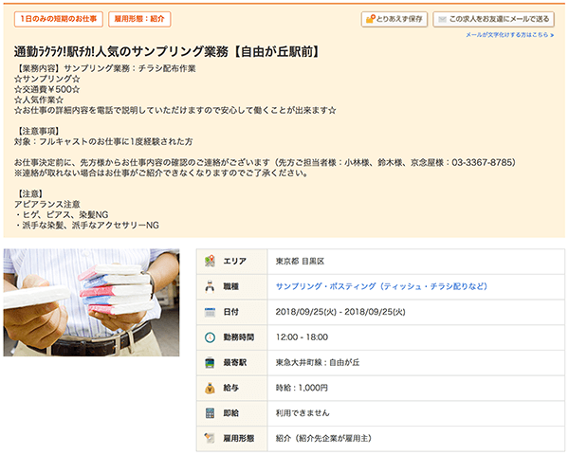Image resolution: width=569 pixels, height=455 pixels.
Task: Click 対象：フルキャストのお仕事に1度経験された方 line
Action: pos(103,141)
